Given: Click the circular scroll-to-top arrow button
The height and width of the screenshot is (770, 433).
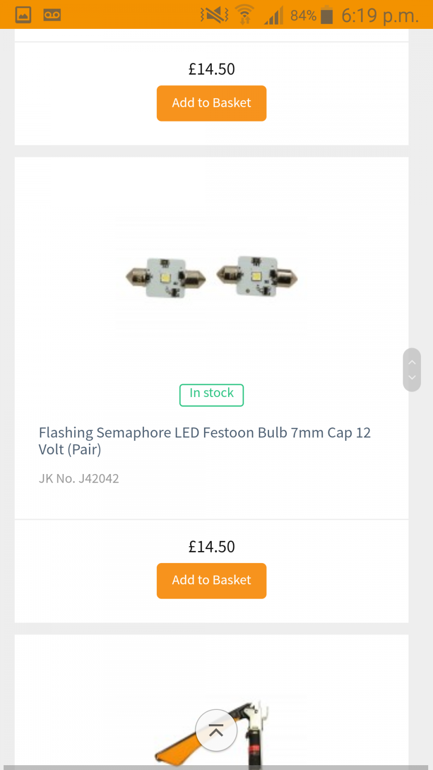Looking at the screenshot, I should coord(216,730).
